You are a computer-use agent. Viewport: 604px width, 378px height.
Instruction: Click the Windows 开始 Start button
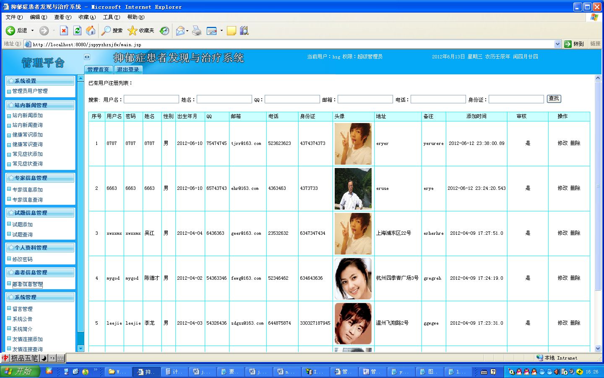tap(20, 371)
